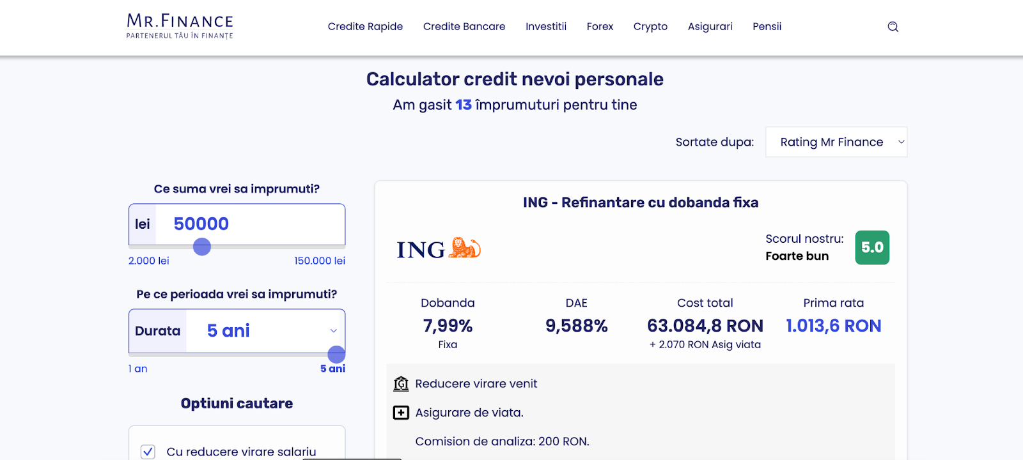Select Crypto in the navigation
The height and width of the screenshot is (460, 1023).
pos(650,26)
